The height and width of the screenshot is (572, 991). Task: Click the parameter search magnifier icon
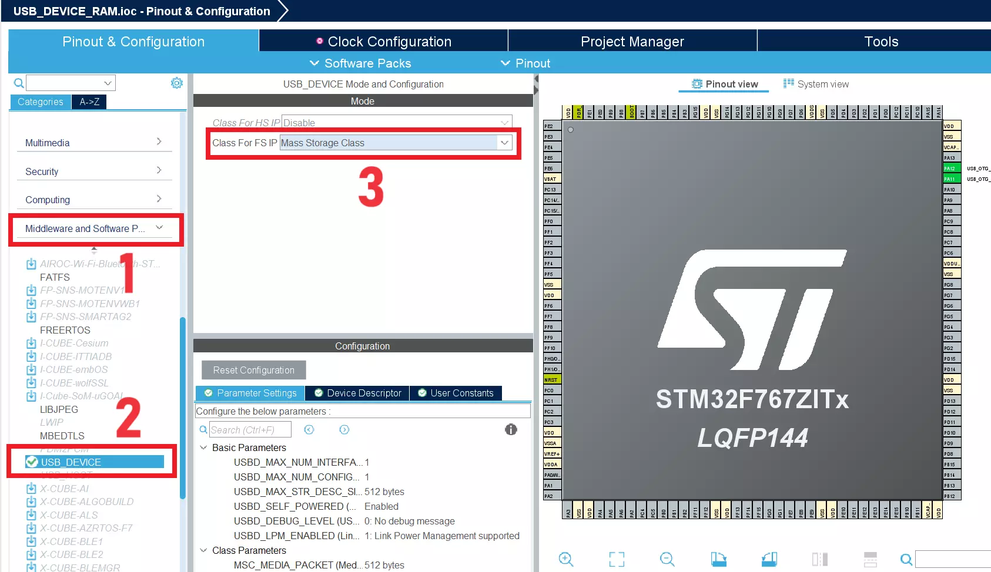pos(203,430)
